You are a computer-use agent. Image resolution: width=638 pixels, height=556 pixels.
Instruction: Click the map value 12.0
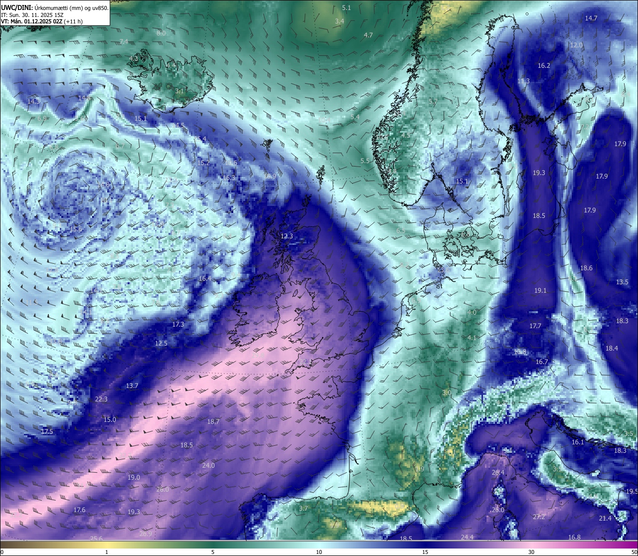(x=576, y=45)
